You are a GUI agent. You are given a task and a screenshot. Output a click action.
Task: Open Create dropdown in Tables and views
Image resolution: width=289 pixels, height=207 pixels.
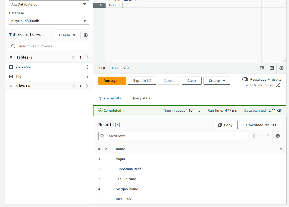point(67,35)
